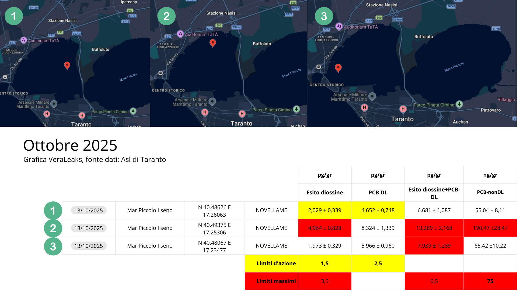Click the Ottobre 2025 title text
Viewport: 517px width, 290px height.
(x=70, y=145)
